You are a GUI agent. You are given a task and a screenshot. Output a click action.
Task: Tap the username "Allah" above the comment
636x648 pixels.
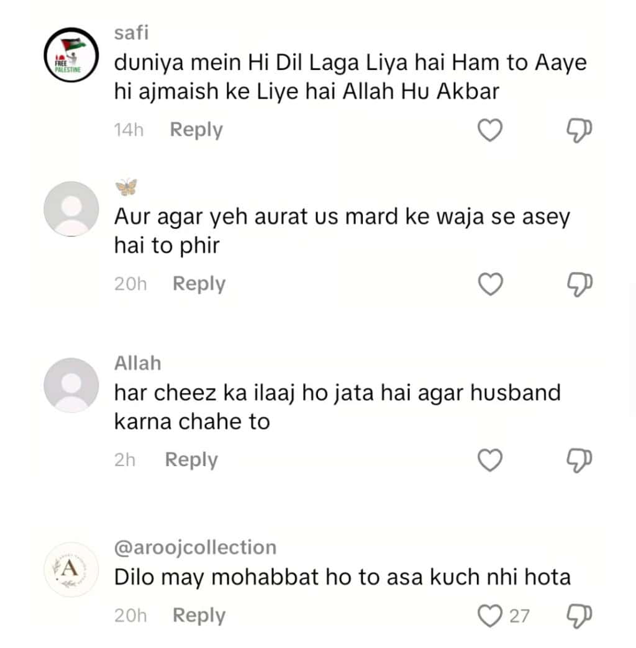pos(137,363)
